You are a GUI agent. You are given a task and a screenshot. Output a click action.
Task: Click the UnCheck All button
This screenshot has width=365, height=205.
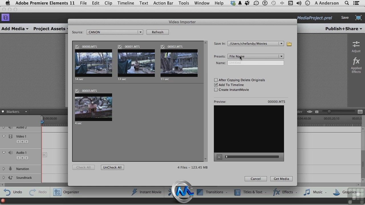112,167
